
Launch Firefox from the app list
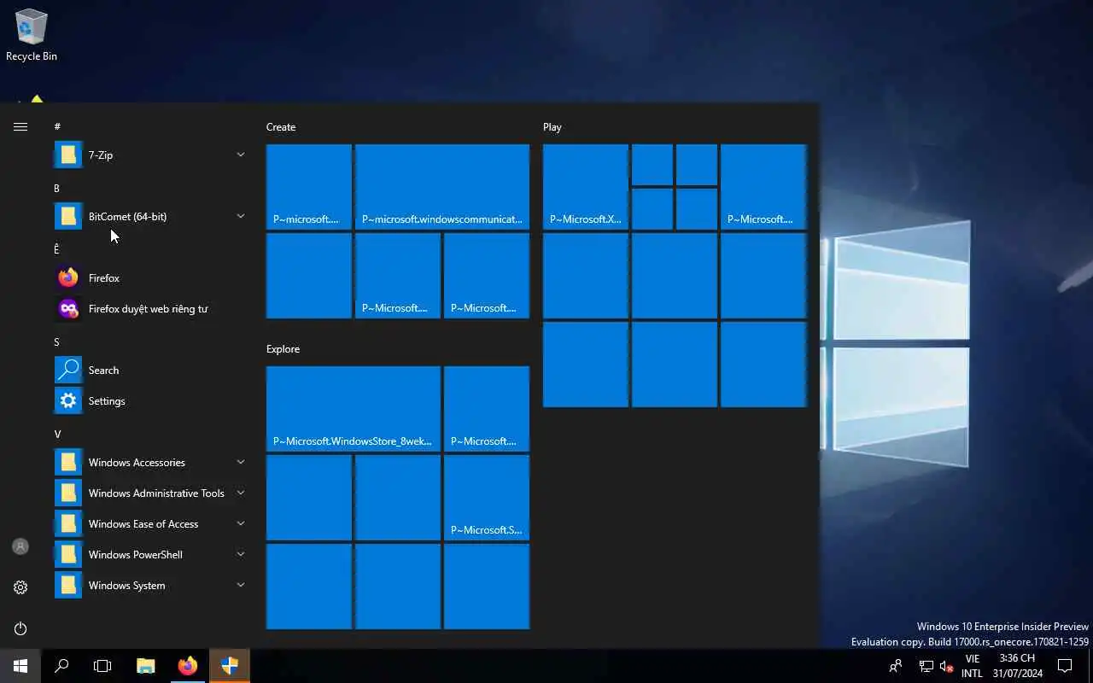coord(150,278)
